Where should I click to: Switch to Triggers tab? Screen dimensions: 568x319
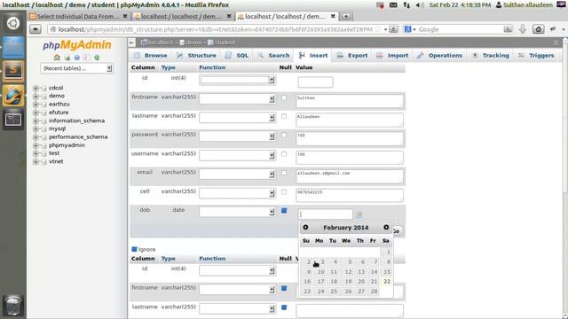coord(536,55)
